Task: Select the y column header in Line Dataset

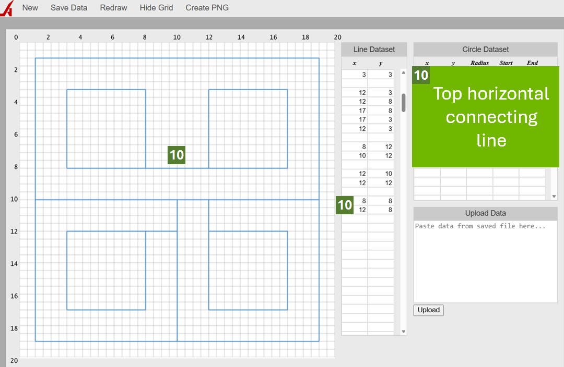Action: (381, 63)
